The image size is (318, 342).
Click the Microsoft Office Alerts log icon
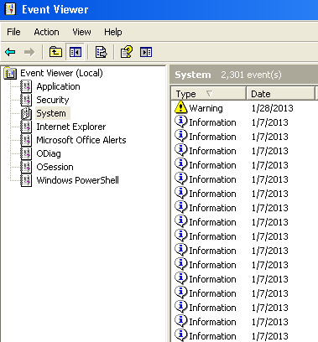click(26, 140)
